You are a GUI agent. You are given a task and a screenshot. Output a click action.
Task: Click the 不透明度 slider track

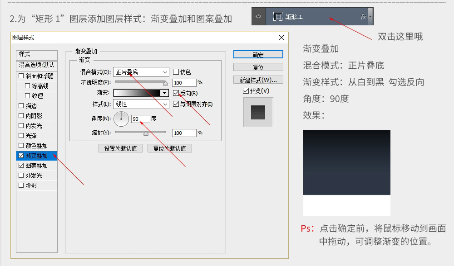[x=141, y=82]
